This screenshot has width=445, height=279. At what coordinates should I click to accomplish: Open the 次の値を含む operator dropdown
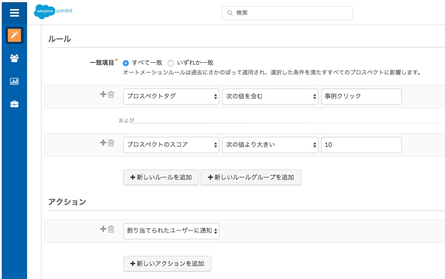270,97
